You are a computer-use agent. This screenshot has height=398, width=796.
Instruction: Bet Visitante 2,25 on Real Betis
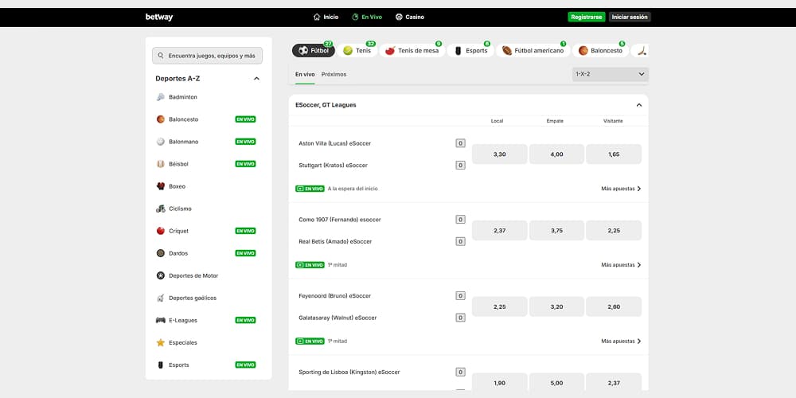[x=614, y=231]
